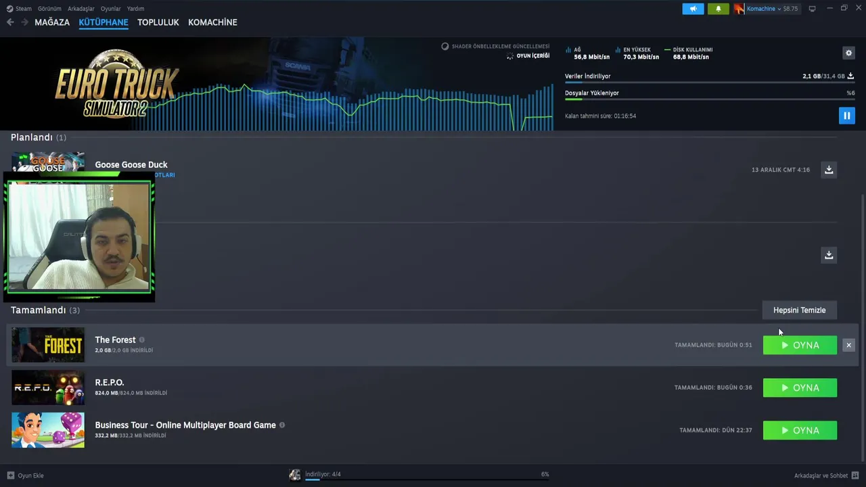
Task: Open notifications bell
Action: click(718, 9)
